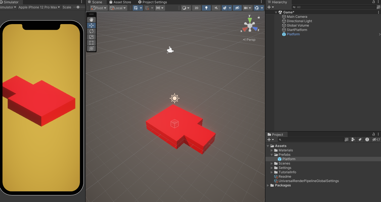The height and width of the screenshot is (202, 381).
Task: Toggle scene view rotation lock
Action: pyautogui.click(x=259, y=17)
